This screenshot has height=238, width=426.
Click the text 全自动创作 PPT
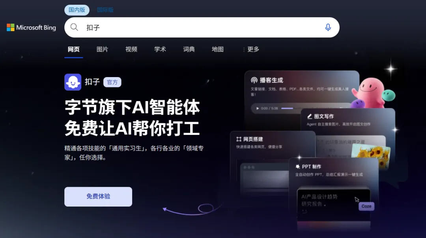tap(310, 175)
